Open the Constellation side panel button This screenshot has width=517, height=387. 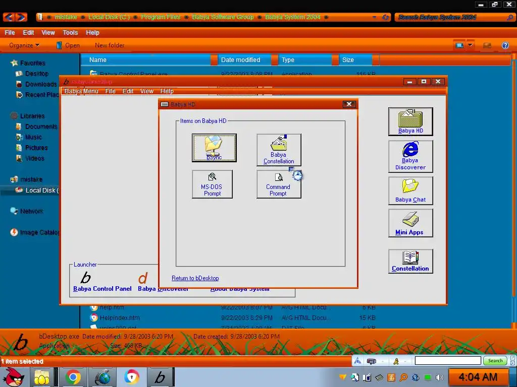(x=410, y=261)
